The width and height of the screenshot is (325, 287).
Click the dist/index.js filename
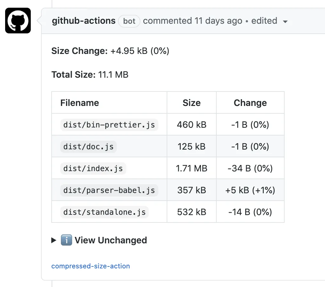coord(93,168)
